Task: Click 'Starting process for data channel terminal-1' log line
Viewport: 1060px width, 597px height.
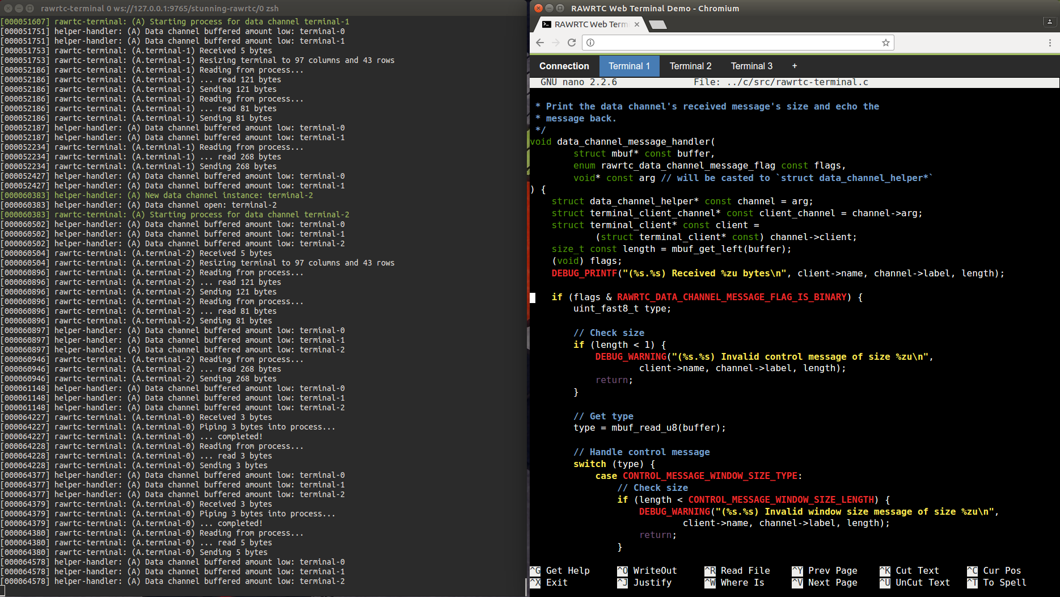Action: 175,22
